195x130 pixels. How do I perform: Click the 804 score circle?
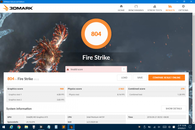(96, 34)
